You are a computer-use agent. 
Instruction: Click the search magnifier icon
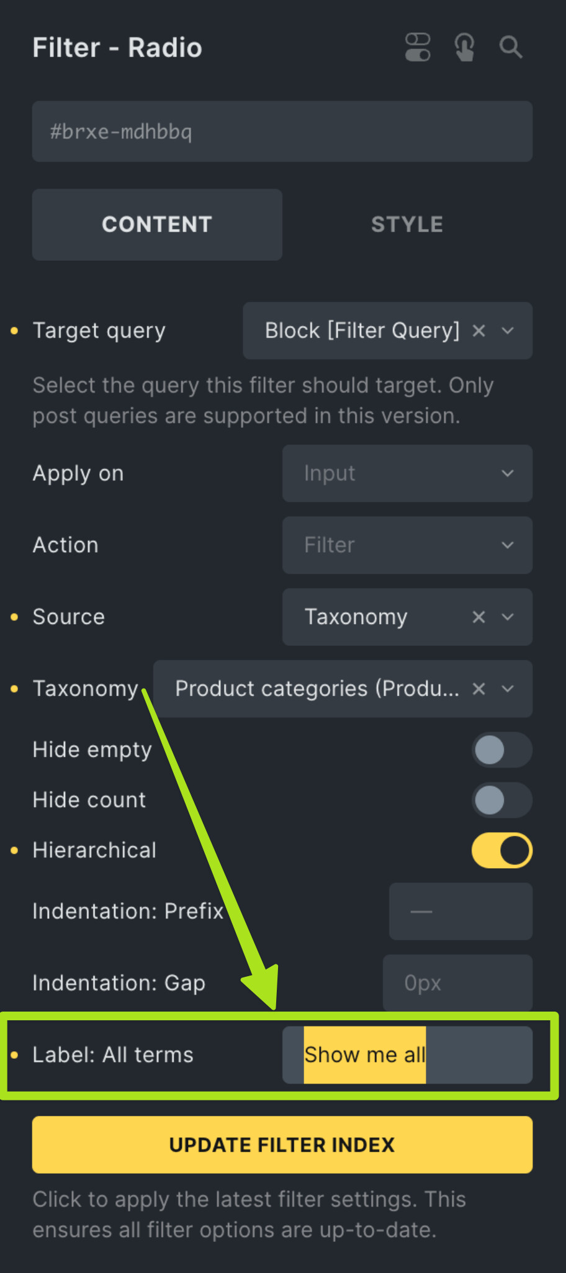(511, 47)
